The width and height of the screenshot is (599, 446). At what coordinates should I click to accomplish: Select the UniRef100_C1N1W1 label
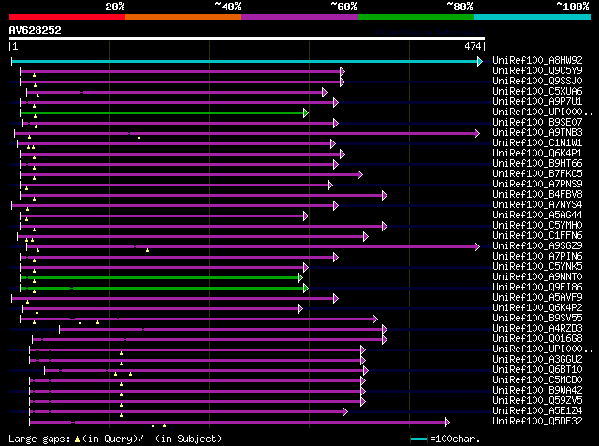click(537, 143)
